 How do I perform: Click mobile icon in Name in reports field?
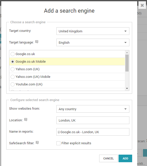[x=59, y=132]
